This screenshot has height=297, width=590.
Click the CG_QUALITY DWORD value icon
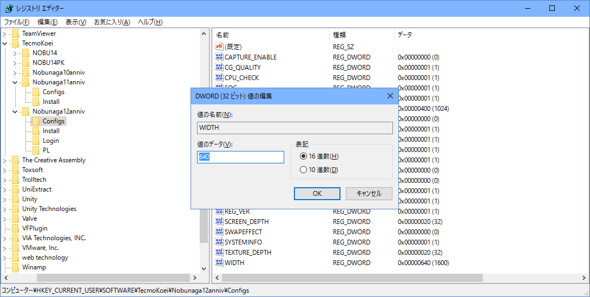pos(219,68)
